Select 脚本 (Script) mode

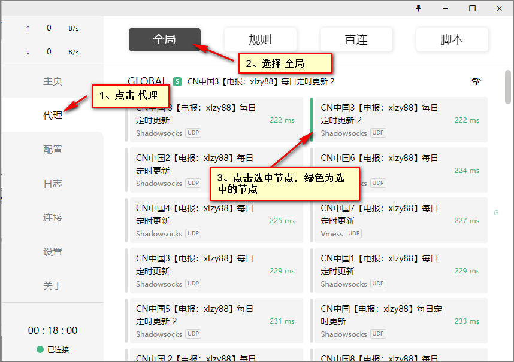[452, 39]
